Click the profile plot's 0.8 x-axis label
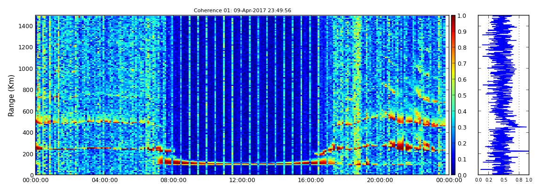541x191 pixels. pyautogui.click(x=519, y=180)
